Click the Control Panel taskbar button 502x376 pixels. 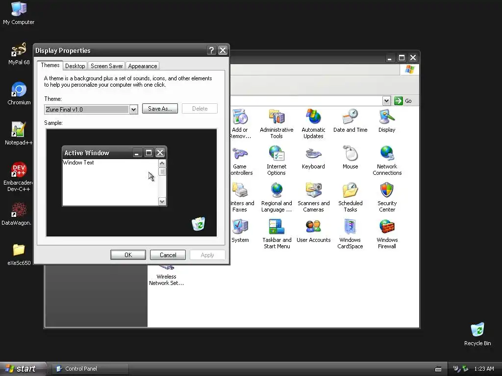(90, 369)
